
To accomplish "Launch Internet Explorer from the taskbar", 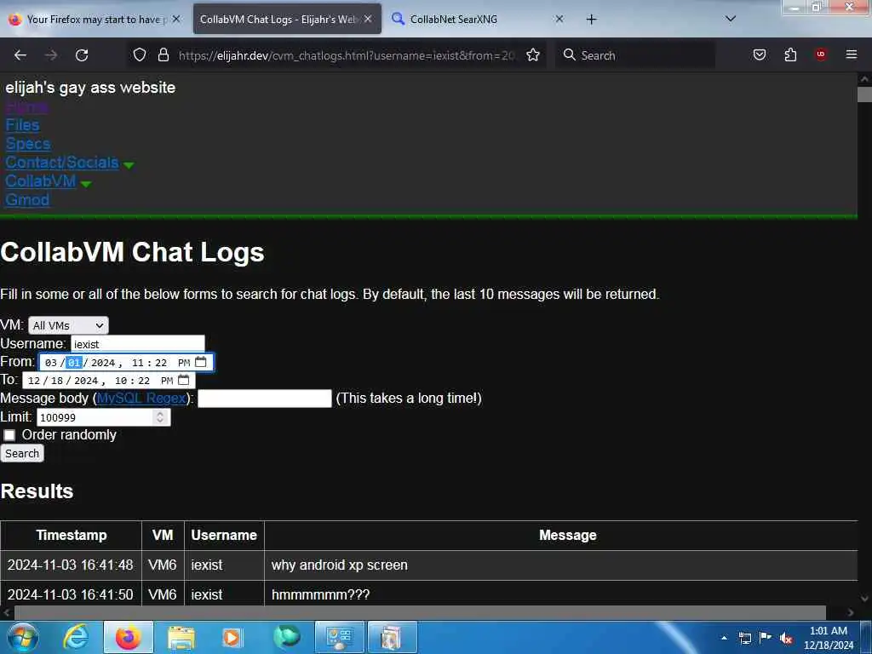I will tap(76, 637).
